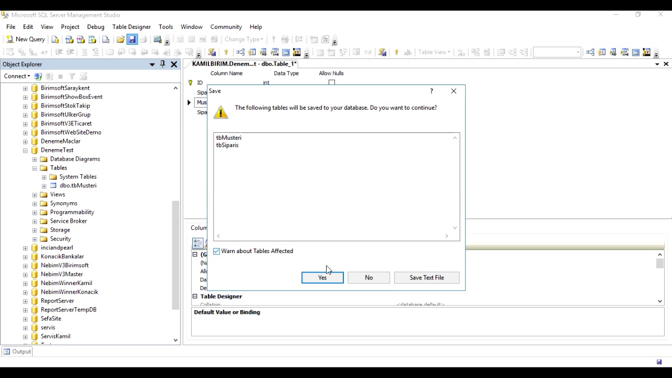
Task: Open the left toolbar's Manage Indexes and Keys icon
Action: click(x=251, y=52)
